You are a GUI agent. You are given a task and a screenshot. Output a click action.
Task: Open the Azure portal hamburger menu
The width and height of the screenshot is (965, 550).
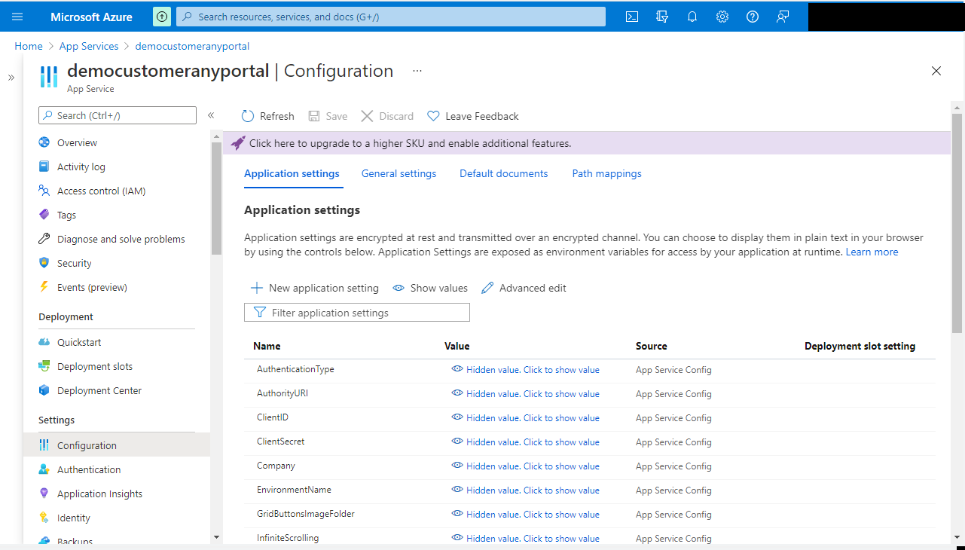pos(17,17)
